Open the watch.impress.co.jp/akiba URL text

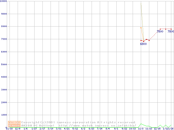(97, 125)
